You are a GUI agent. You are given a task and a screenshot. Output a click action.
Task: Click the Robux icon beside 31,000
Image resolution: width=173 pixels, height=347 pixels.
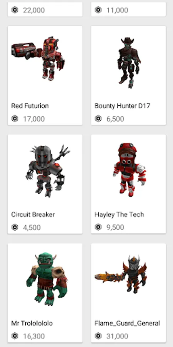click(x=98, y=336)
